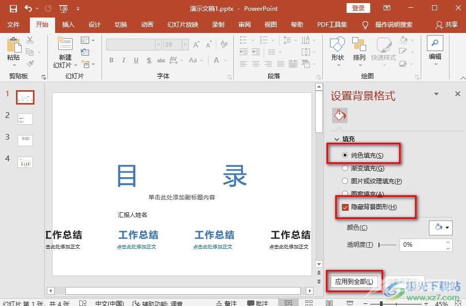Switch to the Design tab

(x=95, y=25)
